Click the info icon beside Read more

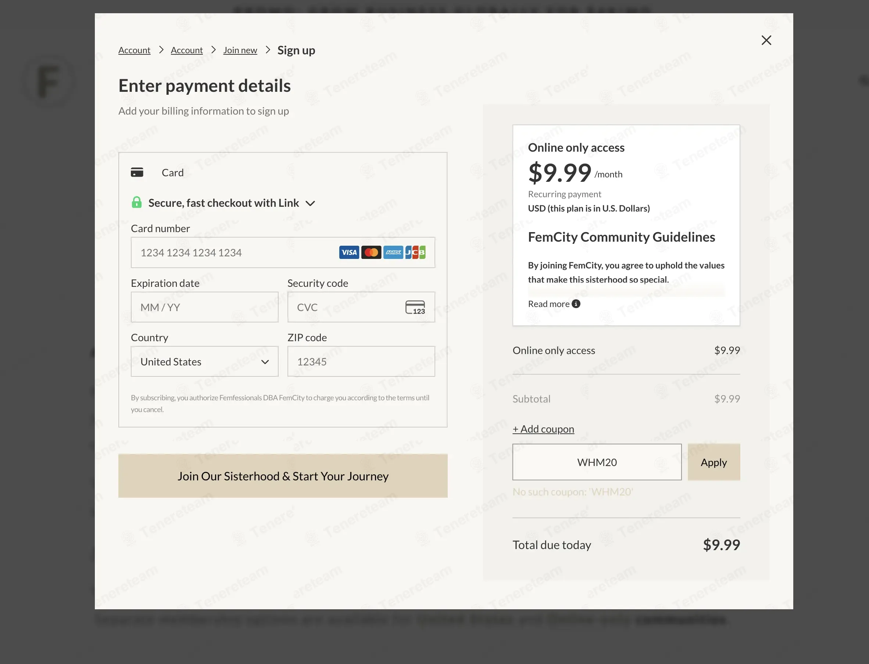click(x=576, y=304)
